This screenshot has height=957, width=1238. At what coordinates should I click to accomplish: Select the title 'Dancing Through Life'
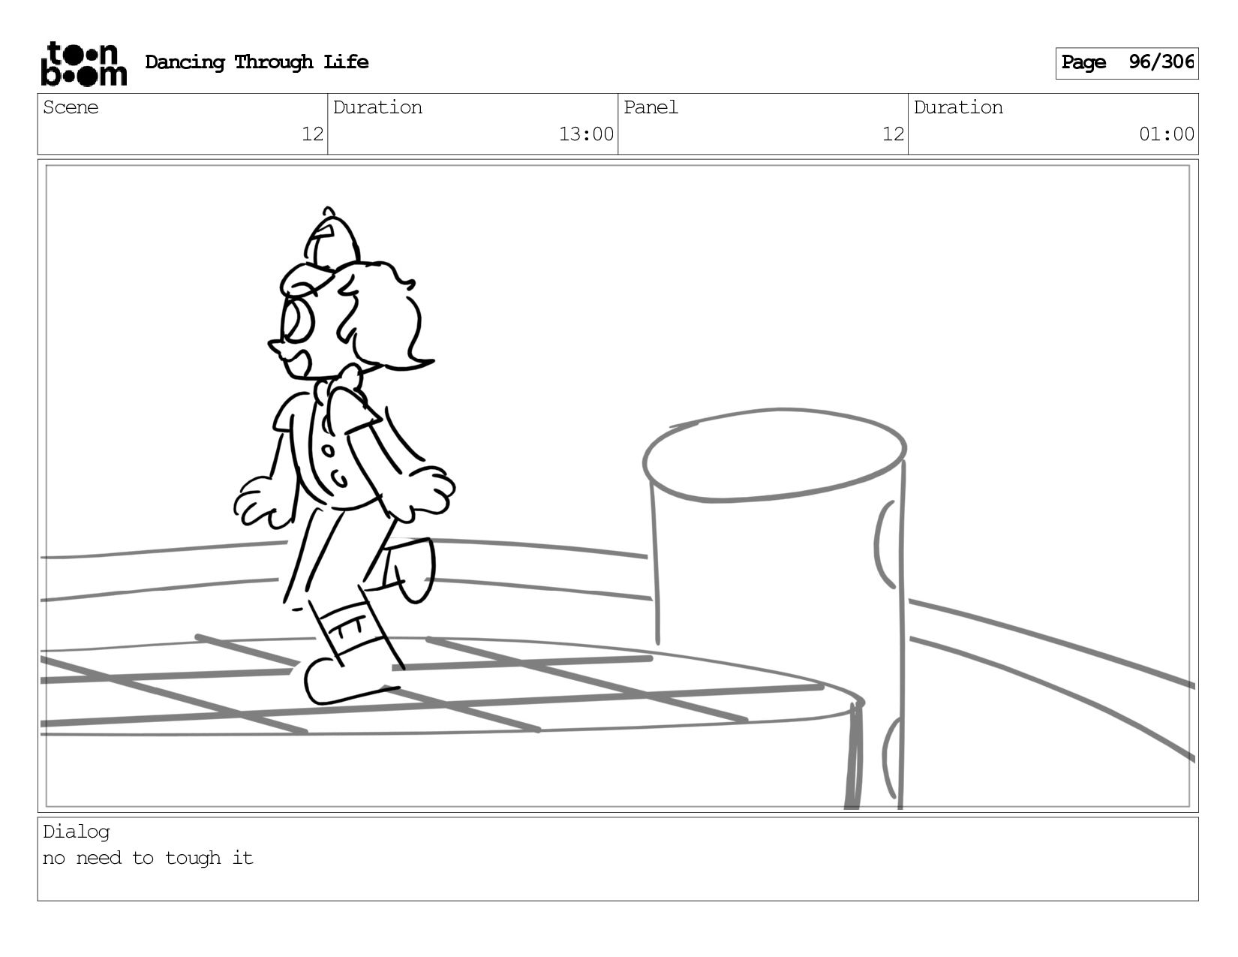click(257, 62)
